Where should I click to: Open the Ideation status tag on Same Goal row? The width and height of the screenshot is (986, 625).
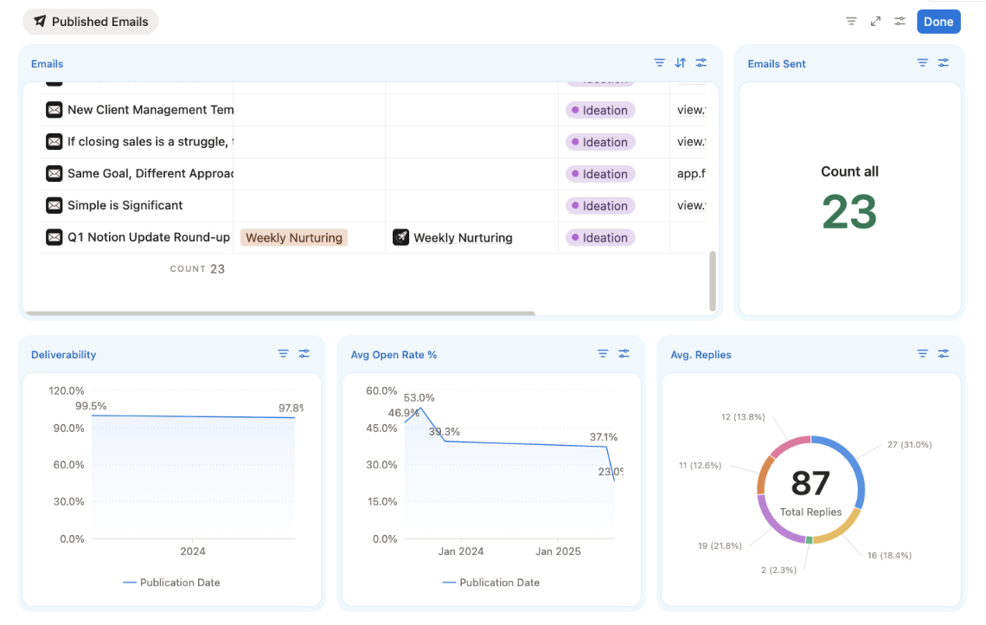point(600,173)
